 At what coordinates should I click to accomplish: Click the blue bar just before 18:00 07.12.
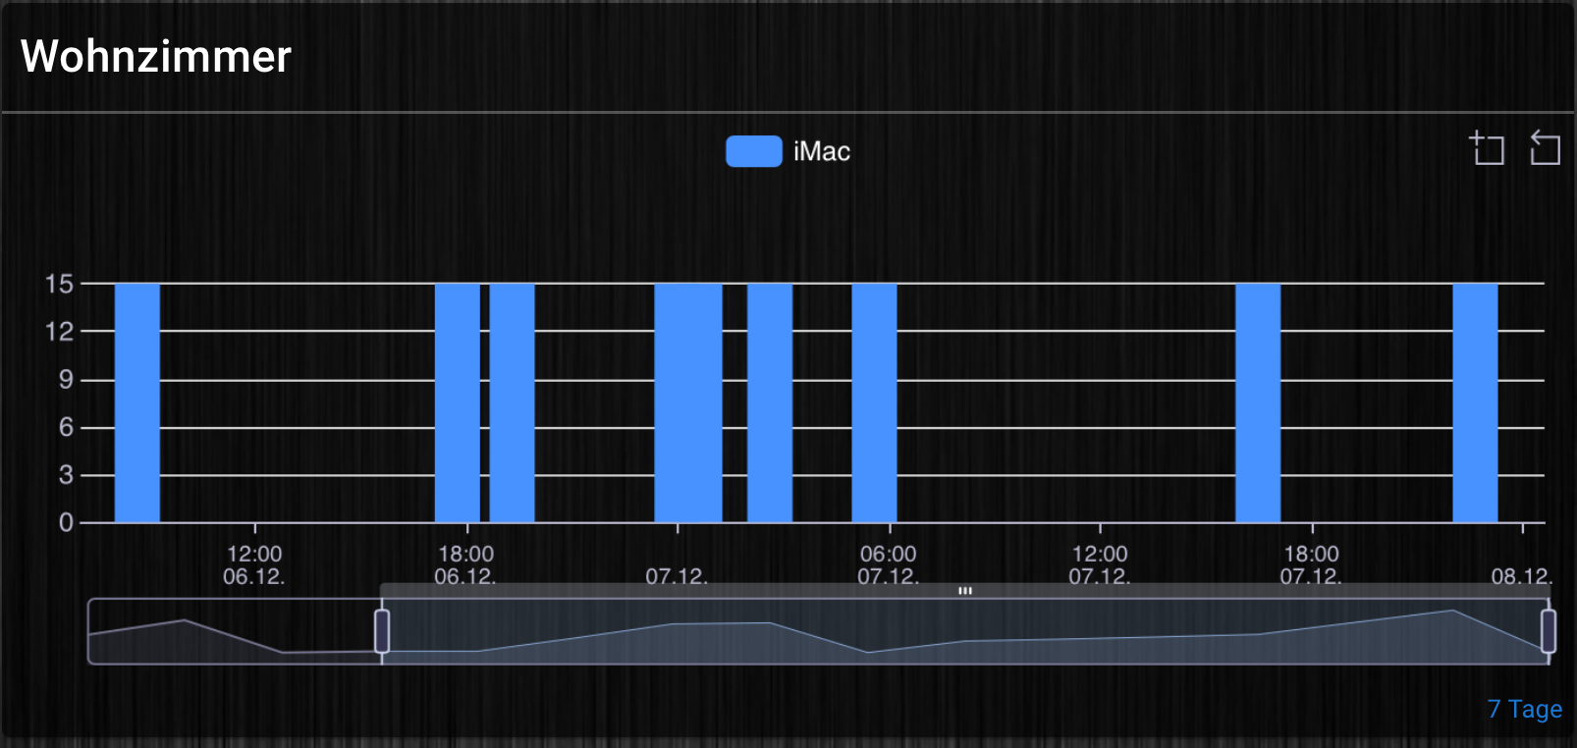(x=1258, y=402)
